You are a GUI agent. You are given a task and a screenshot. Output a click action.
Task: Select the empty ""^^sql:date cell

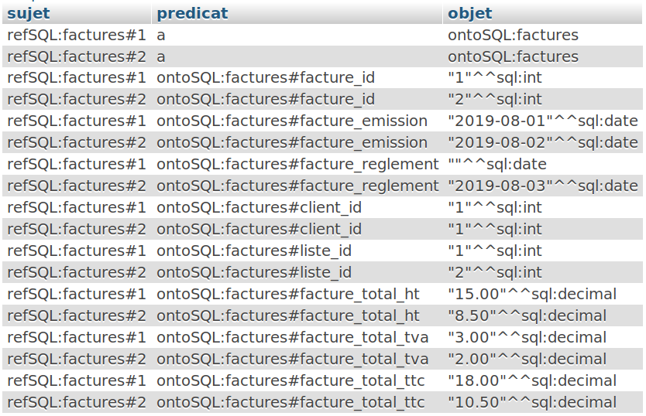pyautogui.click(x=497, y=165)
